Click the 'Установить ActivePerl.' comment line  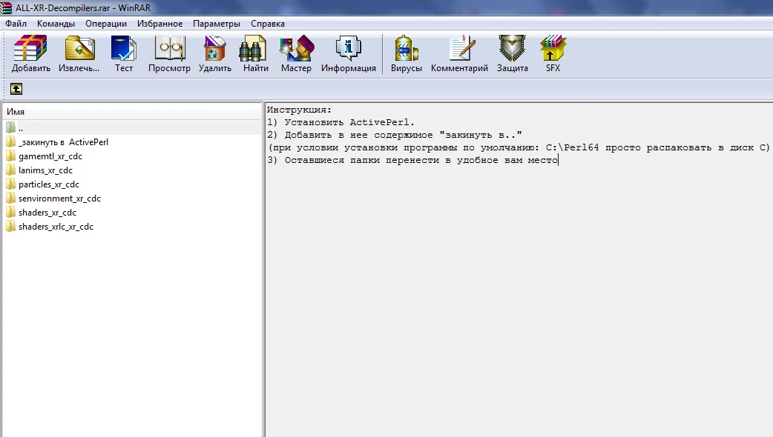pos(349,122)
